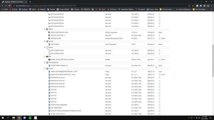Screen dimensions: 214x120
Task: Open the tab search dropdown arrow
Action: 196,2
